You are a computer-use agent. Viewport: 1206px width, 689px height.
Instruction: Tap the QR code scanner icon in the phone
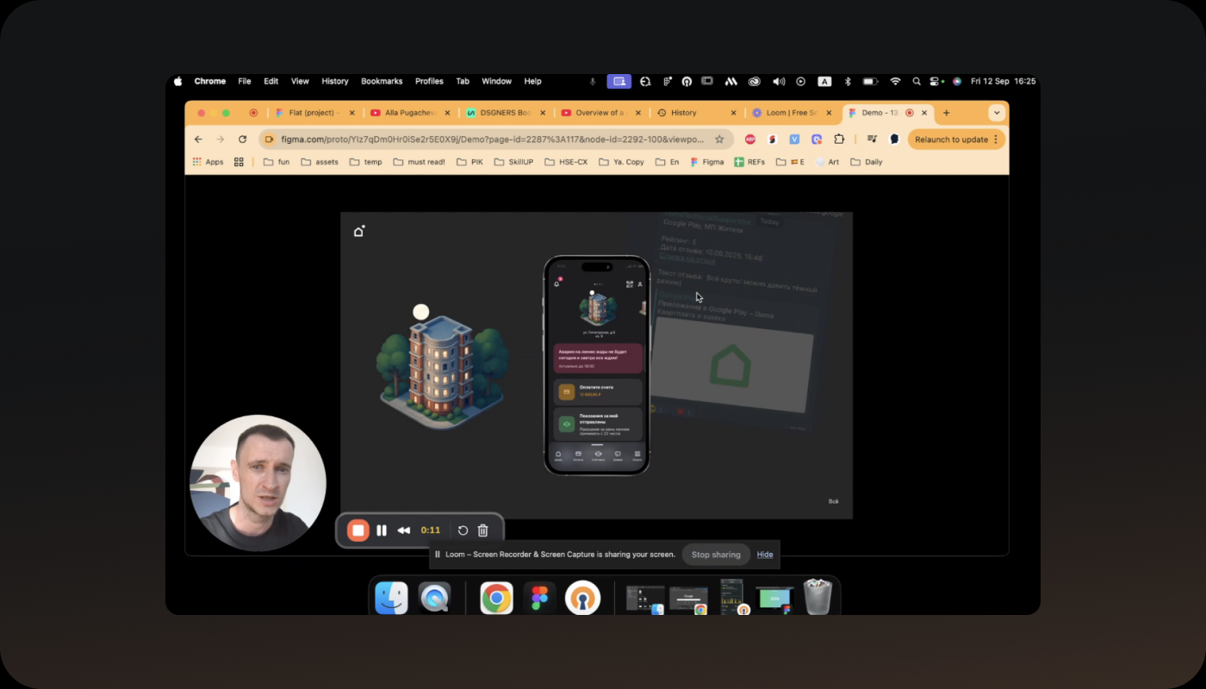tap(630, 283)
